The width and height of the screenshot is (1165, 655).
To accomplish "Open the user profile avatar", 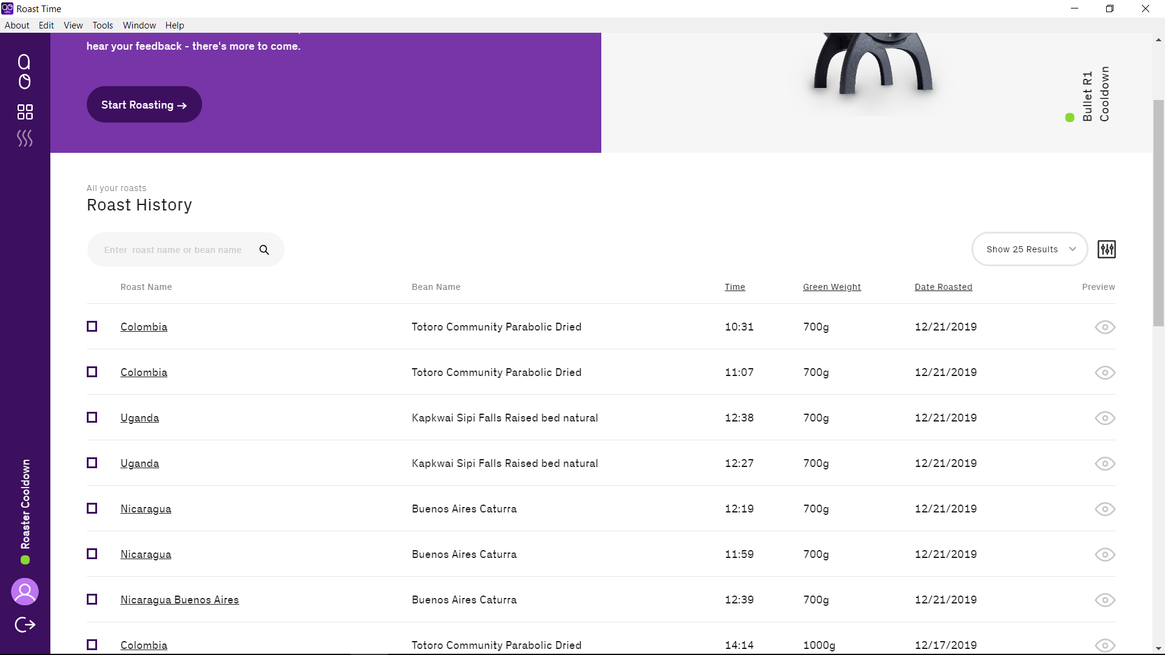I will click(25, 591).
